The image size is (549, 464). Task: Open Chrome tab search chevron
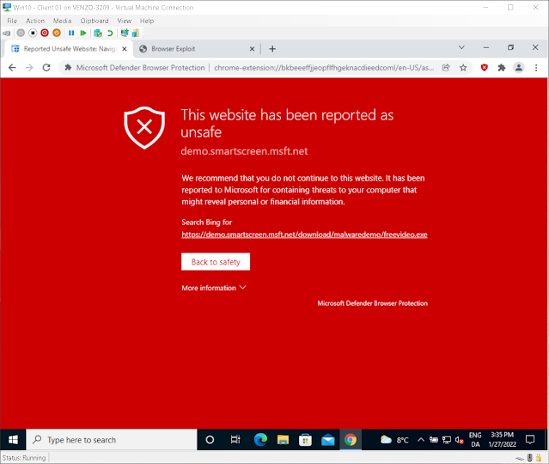461,47
